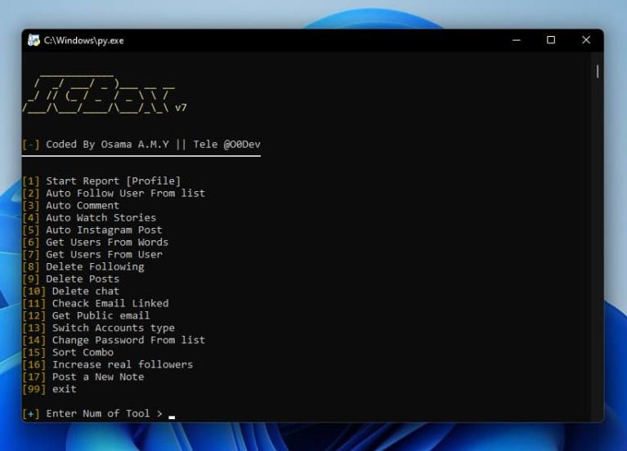Click the console's vertical scrollbar thumb

pos(598,72)
